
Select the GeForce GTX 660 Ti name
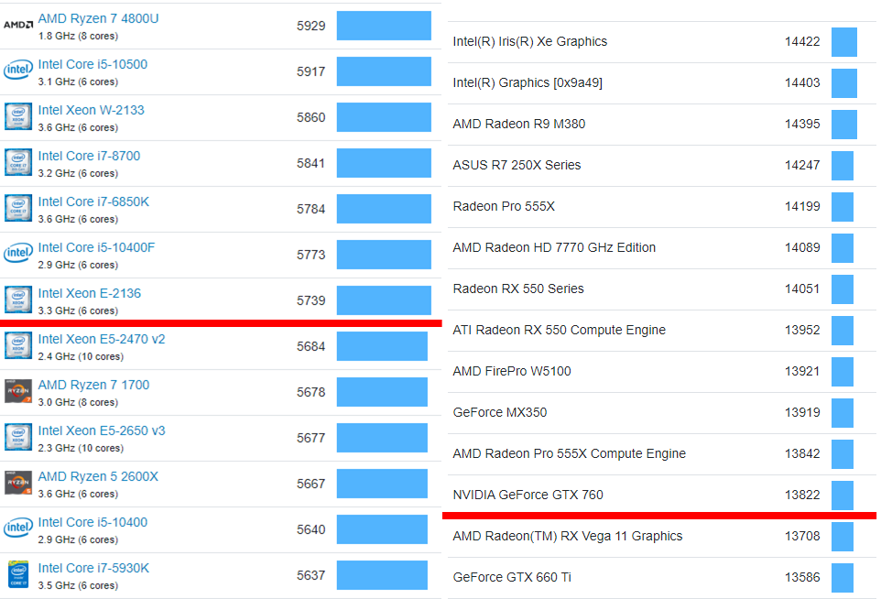point(512,577)
